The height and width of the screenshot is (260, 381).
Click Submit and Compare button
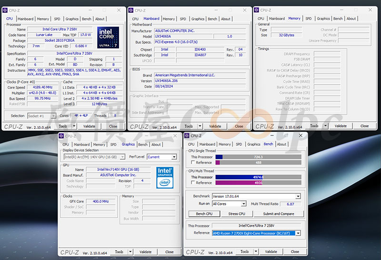tap(279, 214)
